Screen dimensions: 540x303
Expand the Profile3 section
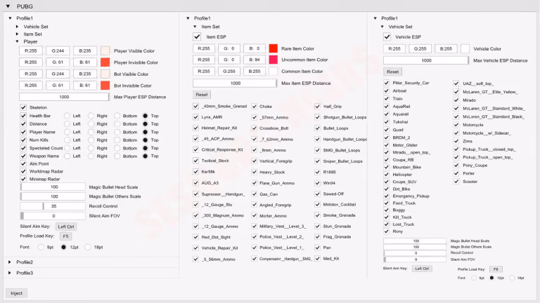[10, 273]
